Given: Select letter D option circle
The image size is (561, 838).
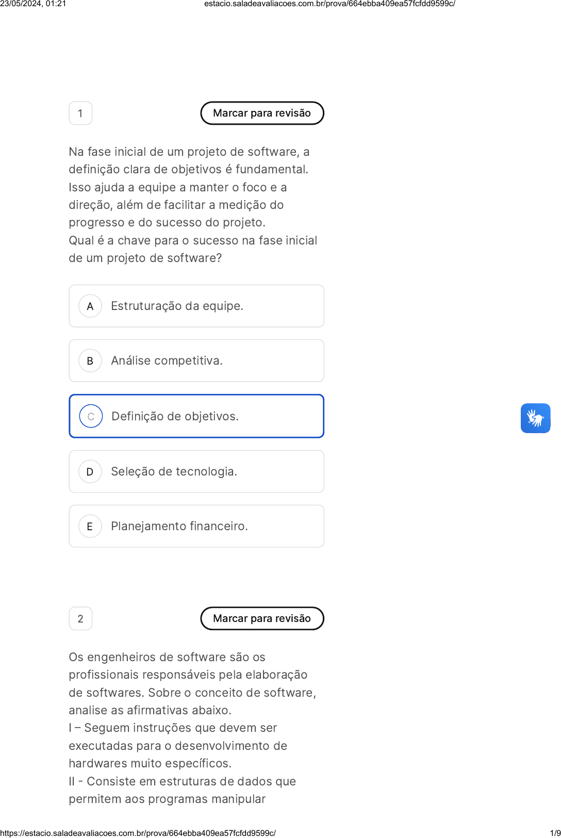Looking at the screenshot, I should [90, 472].
